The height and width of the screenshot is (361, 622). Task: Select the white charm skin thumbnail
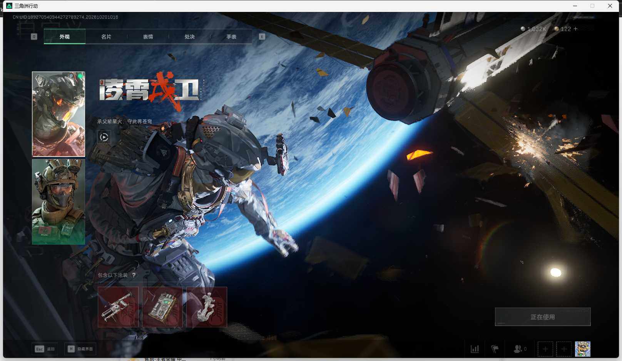207,307
